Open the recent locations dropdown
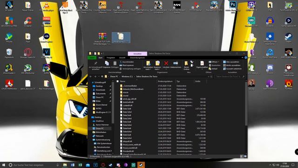The width and height of the screenshot is (298, 168). coord(99,77)
